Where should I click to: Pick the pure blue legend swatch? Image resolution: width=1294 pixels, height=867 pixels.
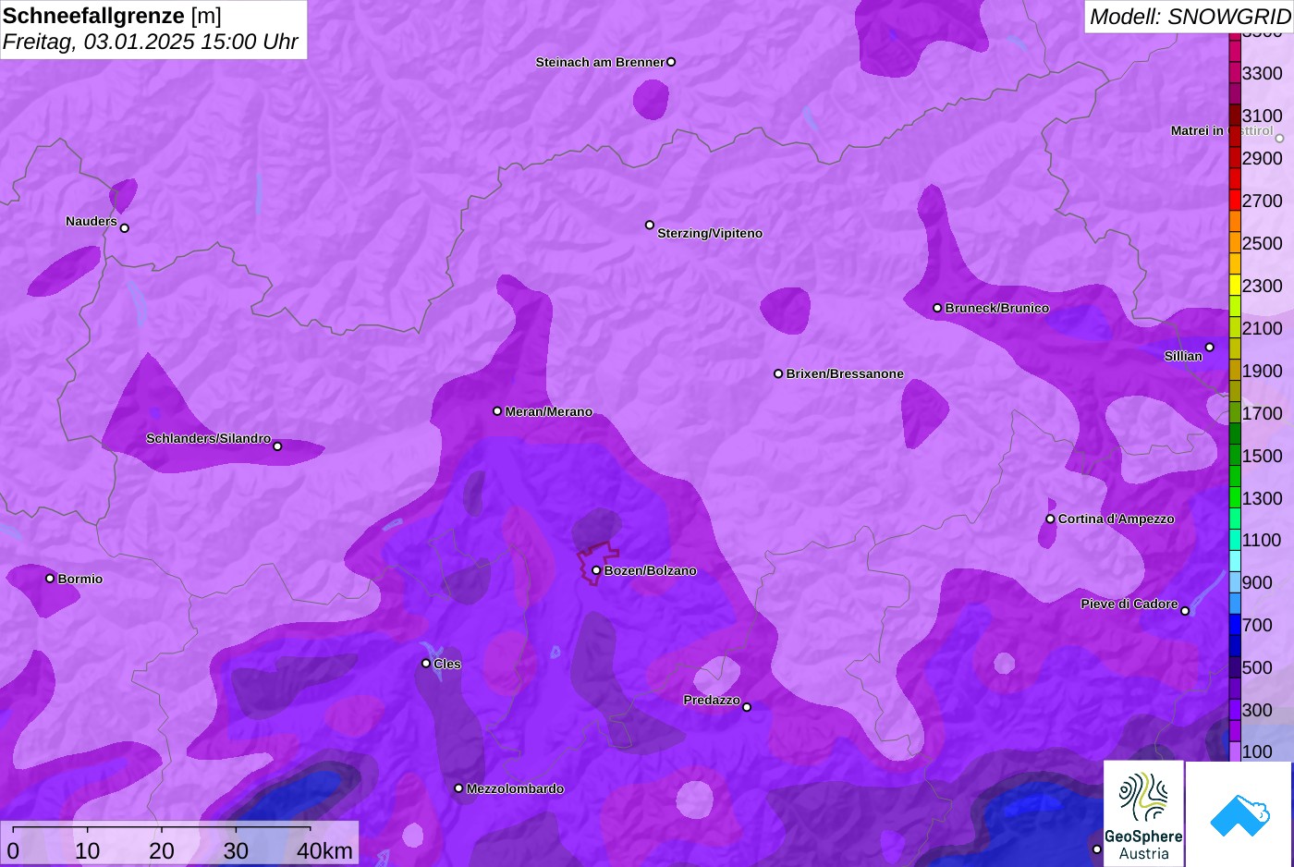point(1235,625)
